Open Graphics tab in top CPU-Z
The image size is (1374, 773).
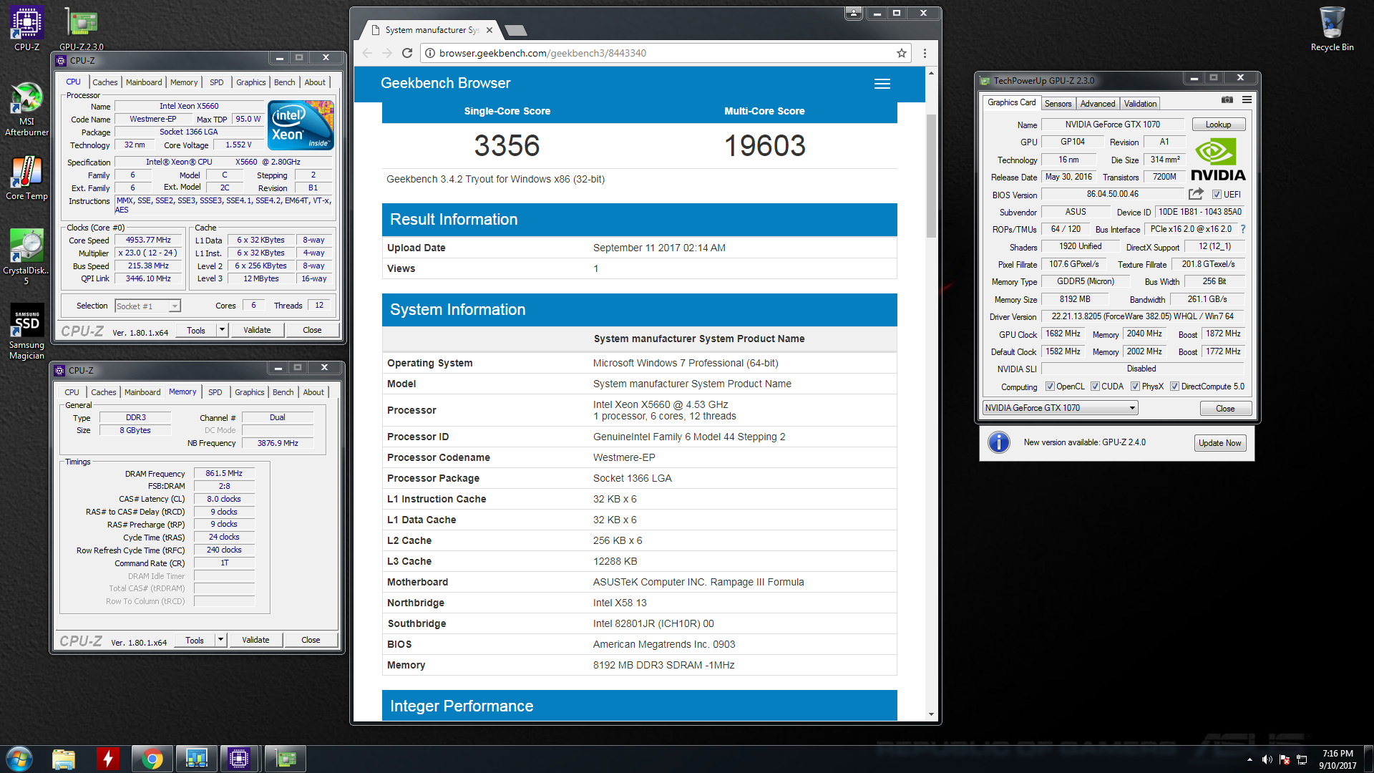250,82
